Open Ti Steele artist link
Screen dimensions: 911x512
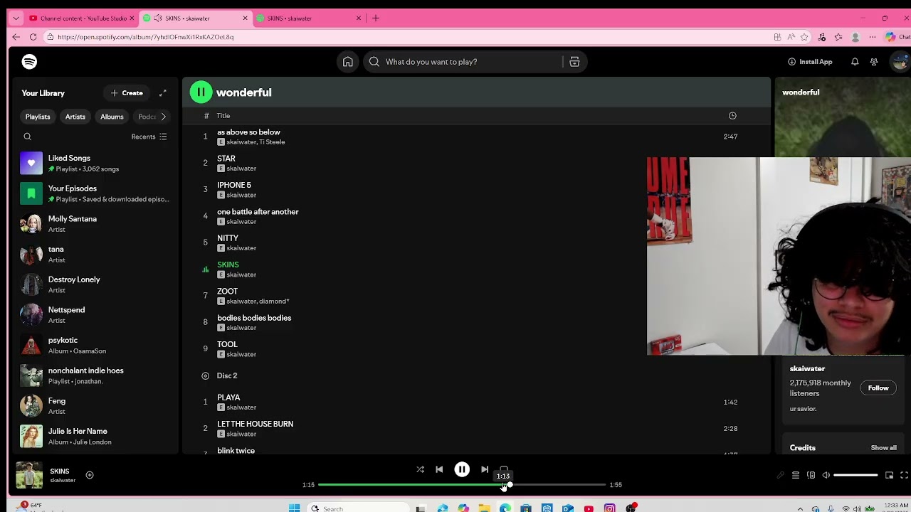[272, 142]
